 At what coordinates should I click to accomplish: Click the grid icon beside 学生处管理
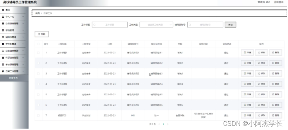(x=3, y=44)
